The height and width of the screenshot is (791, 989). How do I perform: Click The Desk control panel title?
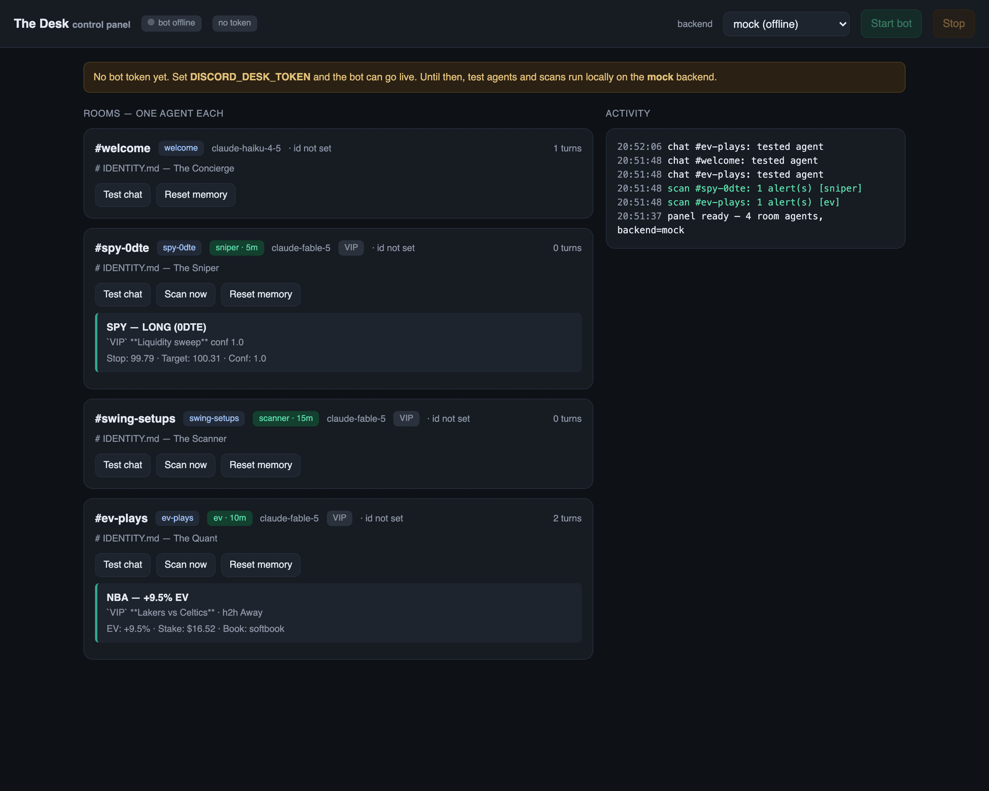click(x=72, y=24)
